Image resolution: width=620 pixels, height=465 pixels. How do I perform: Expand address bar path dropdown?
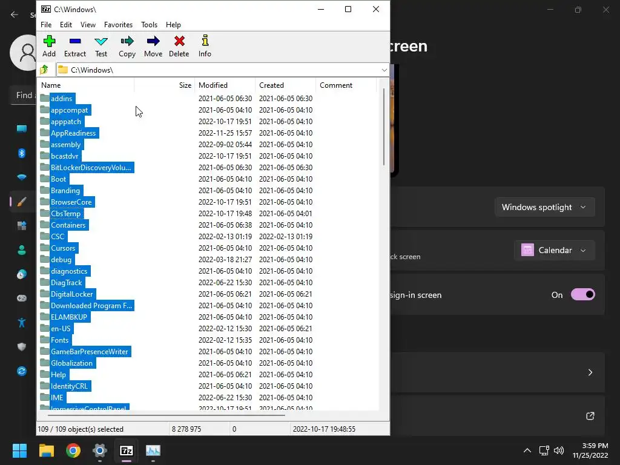click(x=384, y=70)
